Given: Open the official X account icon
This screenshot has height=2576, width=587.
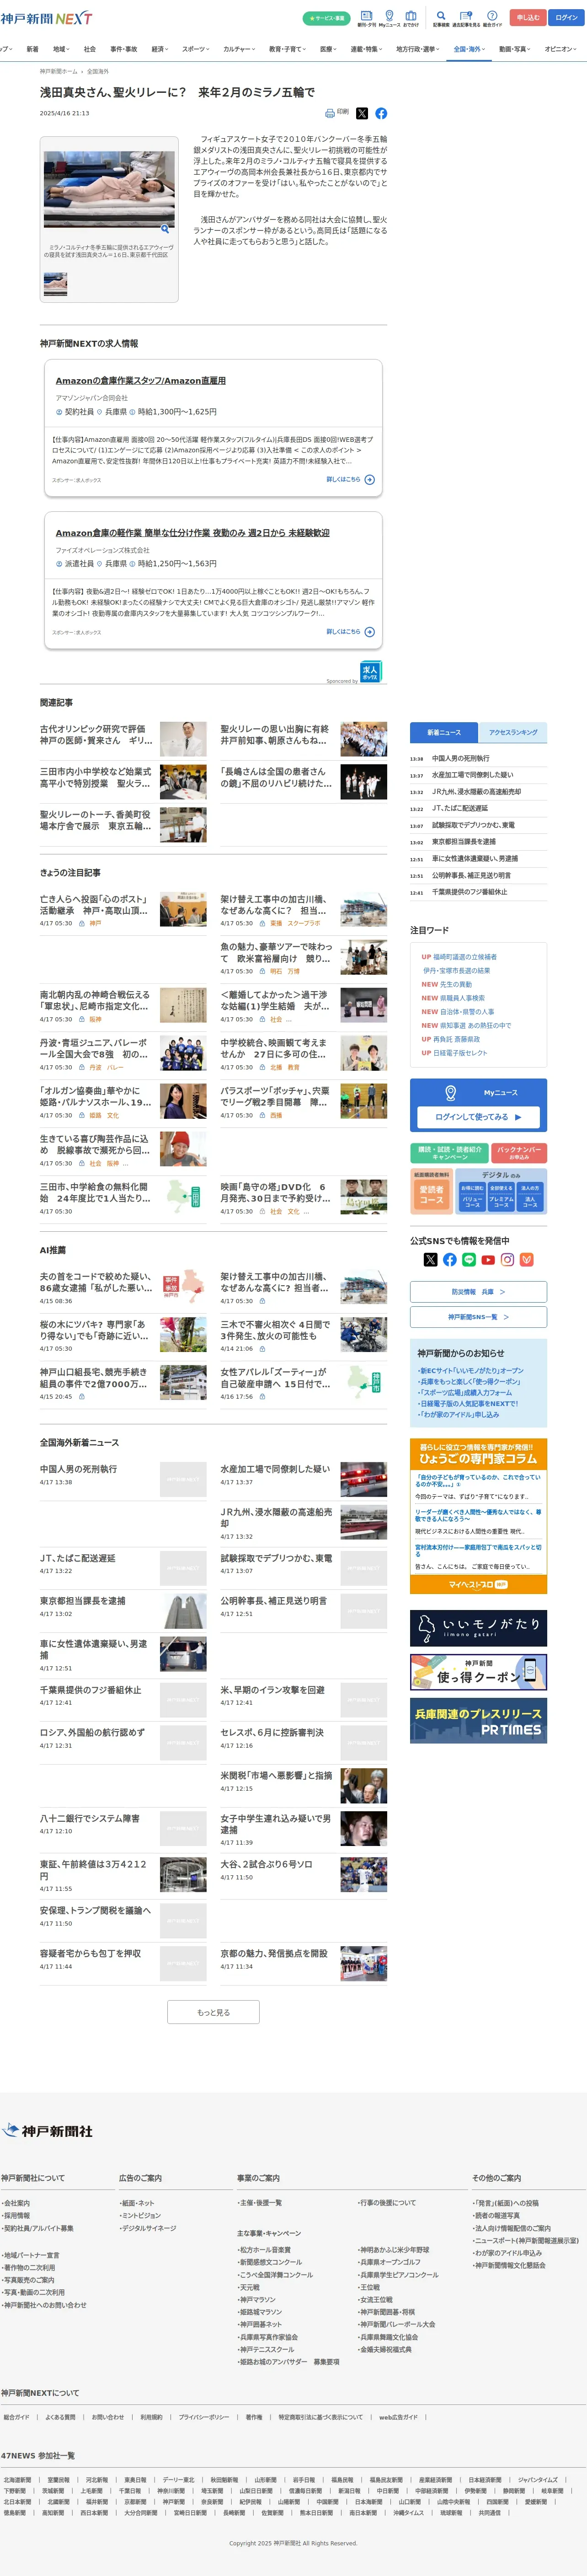Looking at the screenshot, I should [x=431, y=1259].
